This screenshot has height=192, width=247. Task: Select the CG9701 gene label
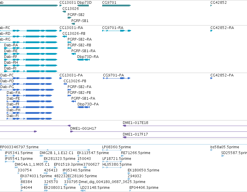tap(109, 3)
